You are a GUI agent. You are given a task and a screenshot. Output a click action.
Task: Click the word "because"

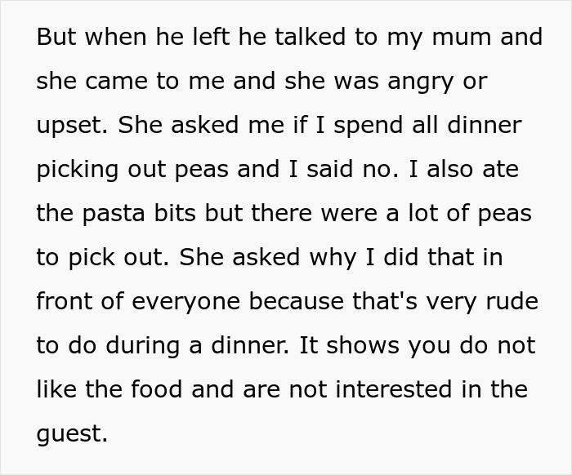click(x=299, y=302)
